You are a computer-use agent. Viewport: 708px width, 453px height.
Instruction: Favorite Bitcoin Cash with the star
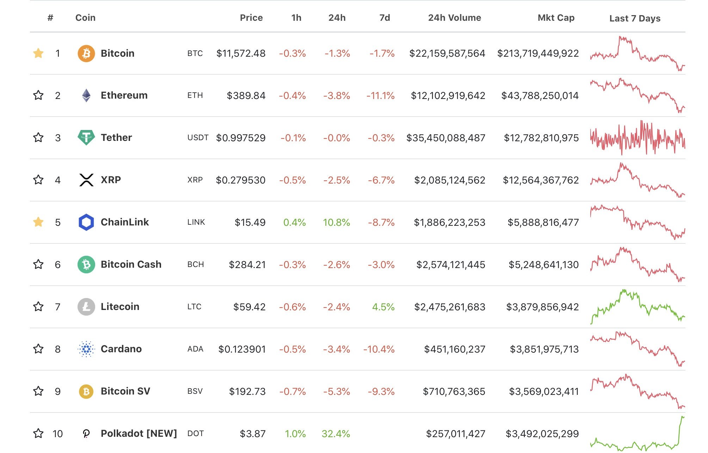(38, 264)
